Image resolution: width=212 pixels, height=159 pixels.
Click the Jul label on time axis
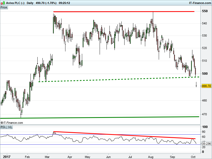[x=130, y=157]
